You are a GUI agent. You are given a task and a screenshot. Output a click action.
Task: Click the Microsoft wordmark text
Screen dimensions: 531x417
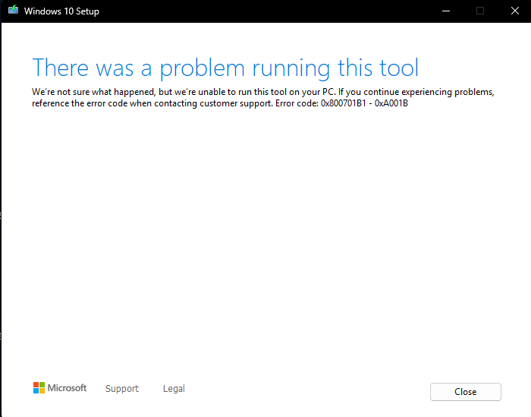pos(67,388)
